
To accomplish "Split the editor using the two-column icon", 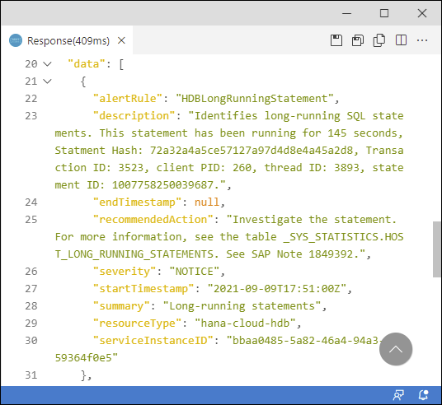I will 401,40.
